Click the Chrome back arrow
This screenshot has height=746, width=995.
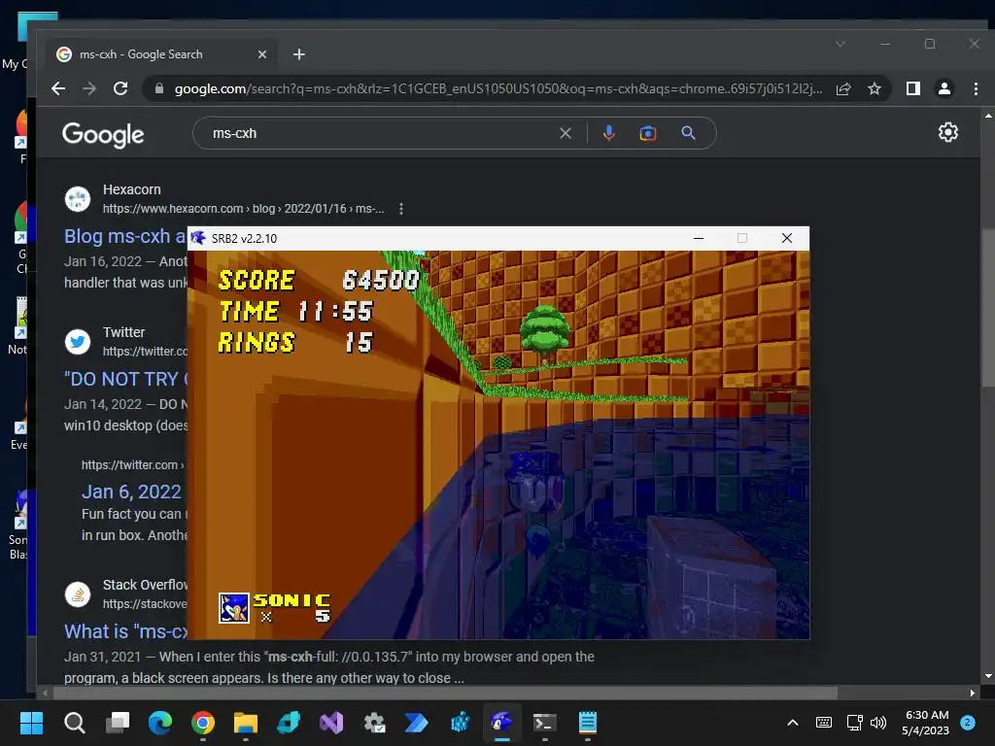58,88
